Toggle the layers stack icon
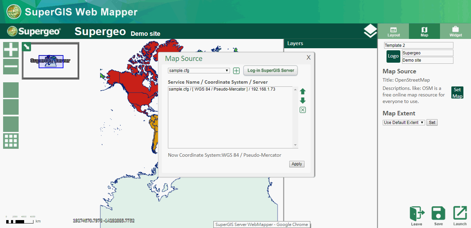471x228 pixels. (370, 31)
